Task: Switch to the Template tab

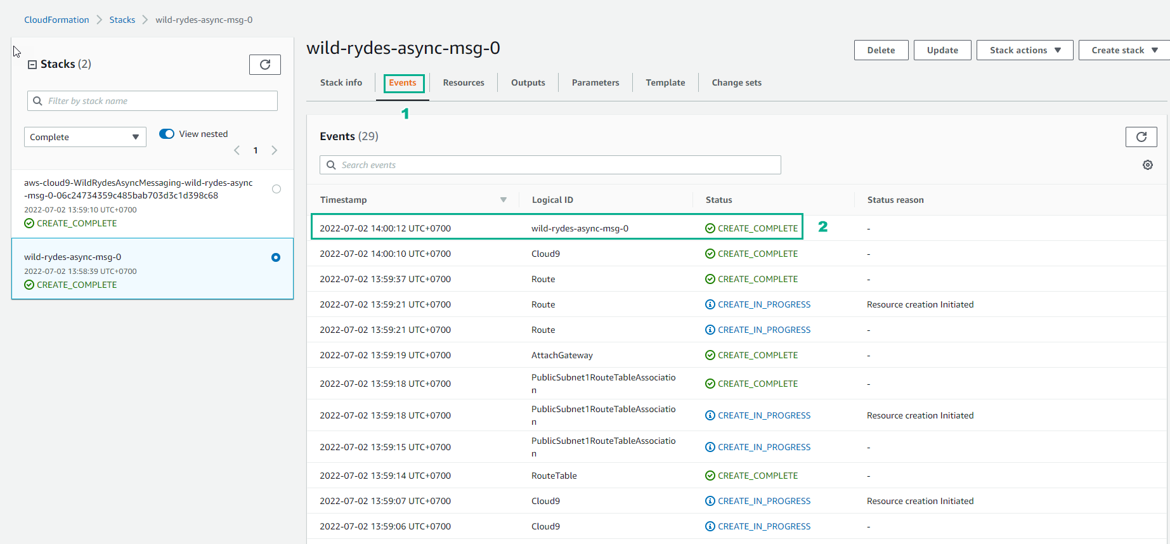Action: click(x=665, y=82)
